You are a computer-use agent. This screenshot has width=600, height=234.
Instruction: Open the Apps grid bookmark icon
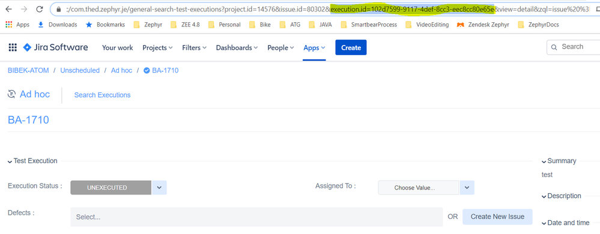pyautogui.click(x=9, y=25)
